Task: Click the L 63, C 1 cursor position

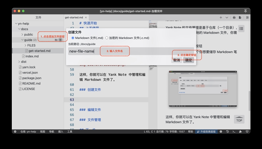Action: tap(149, 131)
